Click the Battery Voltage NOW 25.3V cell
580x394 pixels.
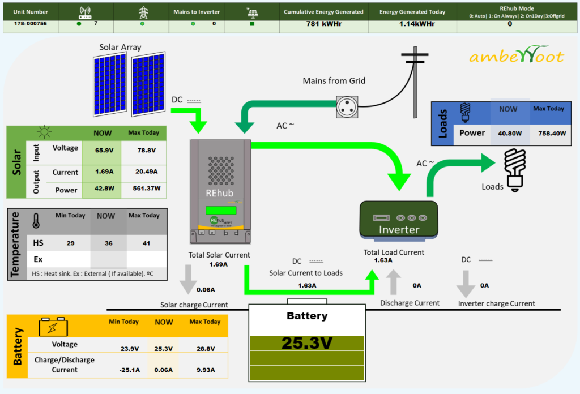click(164, 349)
